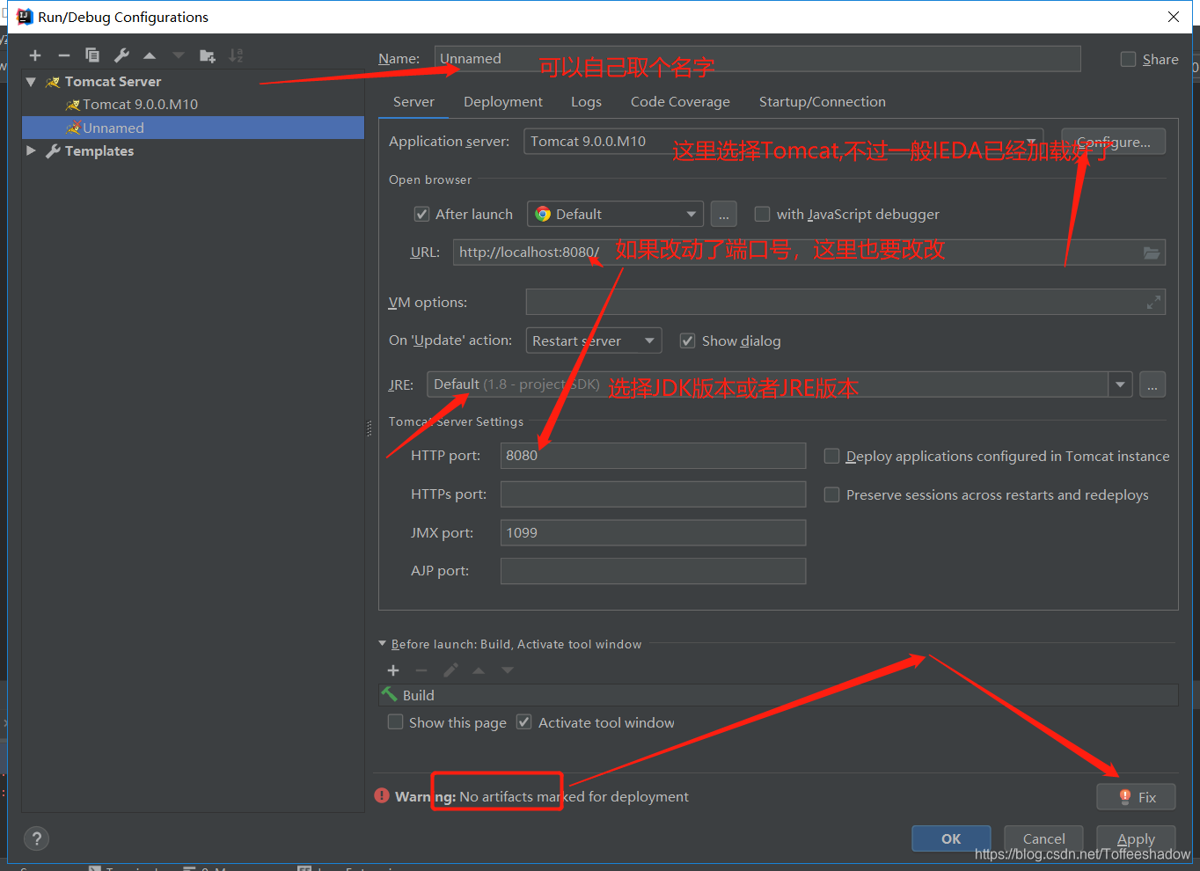Click the Apply button
Viewport: 1200px width, 871px height.
point(1136,838)
